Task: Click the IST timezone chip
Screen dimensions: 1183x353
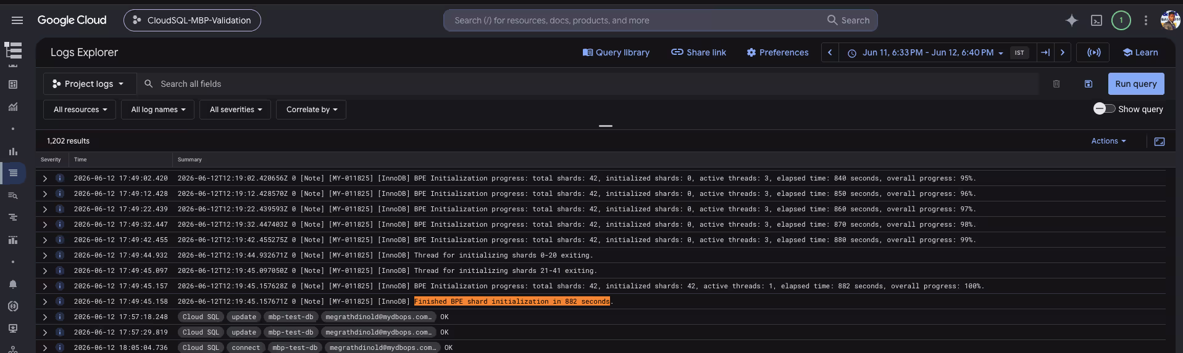Action: click(1019, 52)
